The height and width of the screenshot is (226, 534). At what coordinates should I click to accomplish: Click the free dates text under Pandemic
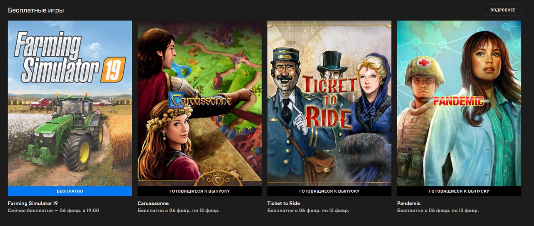438,211
